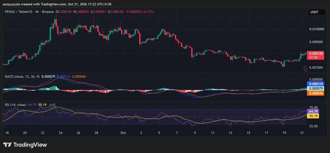Select RSI legend yellow value 55.19
The image size is (330, 153).
click(x=42, y=105)
